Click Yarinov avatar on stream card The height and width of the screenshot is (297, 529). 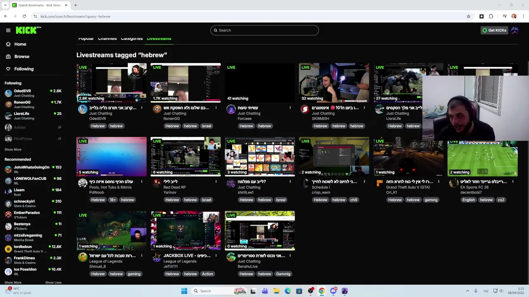pos(157,183)
